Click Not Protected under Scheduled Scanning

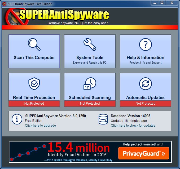[x=90, y=104]
